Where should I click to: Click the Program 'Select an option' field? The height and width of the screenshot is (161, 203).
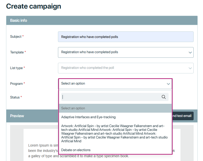coord(115,84)
